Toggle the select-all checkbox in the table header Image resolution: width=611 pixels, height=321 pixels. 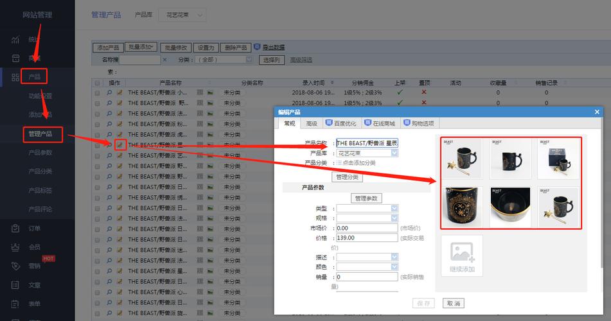point(97,83)
